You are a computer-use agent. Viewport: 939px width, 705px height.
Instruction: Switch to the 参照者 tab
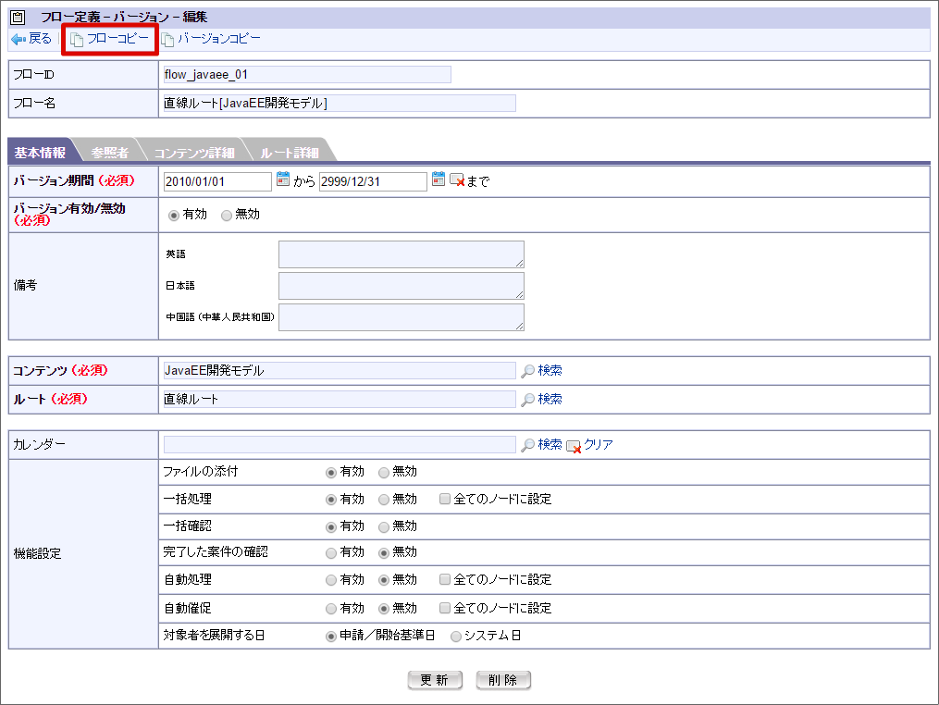pos(109,153)
